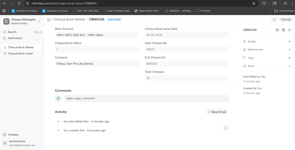Go back with browser back arrow
The image size is (295, 150).
pyautogui.click(x=5, y=3)
